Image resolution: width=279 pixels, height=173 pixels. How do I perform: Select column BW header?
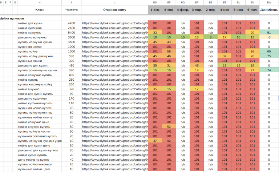(269, 3)
